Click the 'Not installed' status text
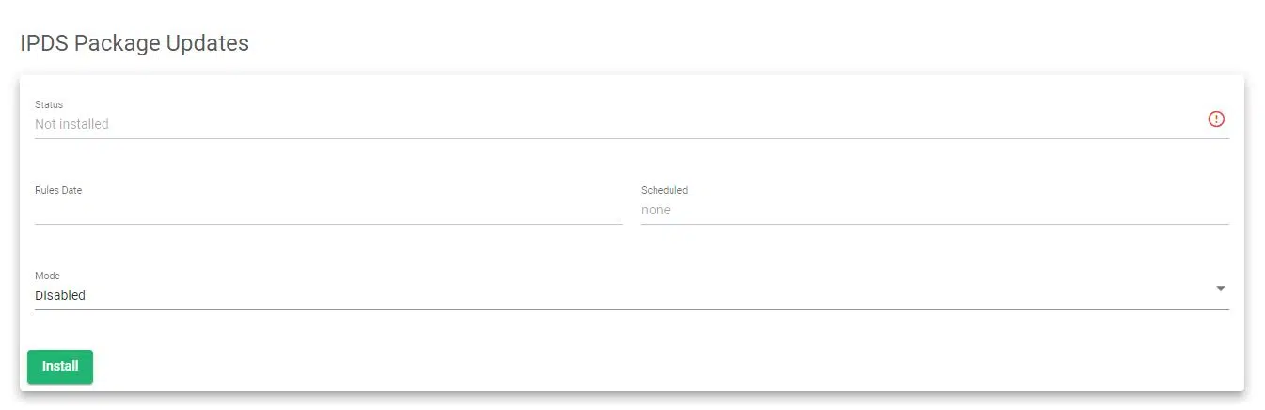The width and height of the screenshot is (1265, 410). pyautogui.click(x=71, y=124)
